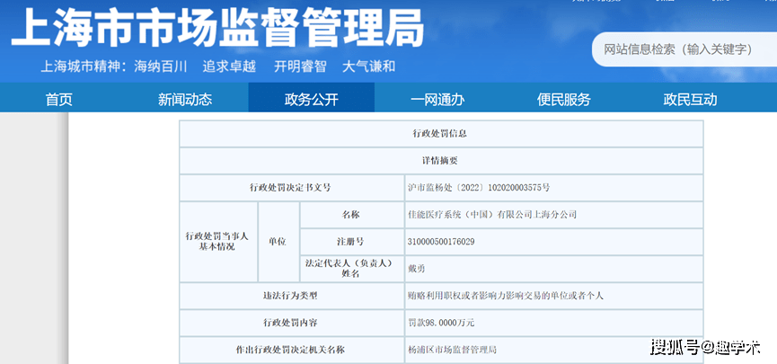Select authority name 杨浦区市场监督管理局
777x364 pixels.
(451, 350)
